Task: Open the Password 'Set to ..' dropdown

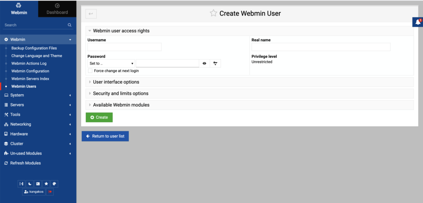Action: (x=112, y=63)
